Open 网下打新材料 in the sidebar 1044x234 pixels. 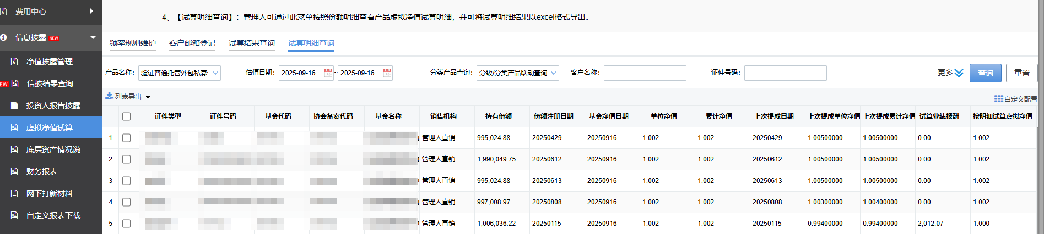pyautogui.click(x=51, y=193)
